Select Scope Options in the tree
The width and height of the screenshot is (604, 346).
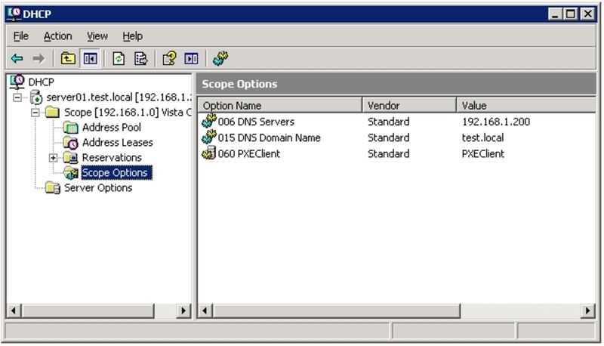point(116,172)
